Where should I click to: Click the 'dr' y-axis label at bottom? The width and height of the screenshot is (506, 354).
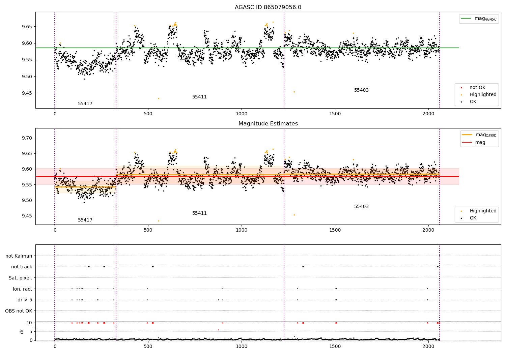[x=22, y=331]
